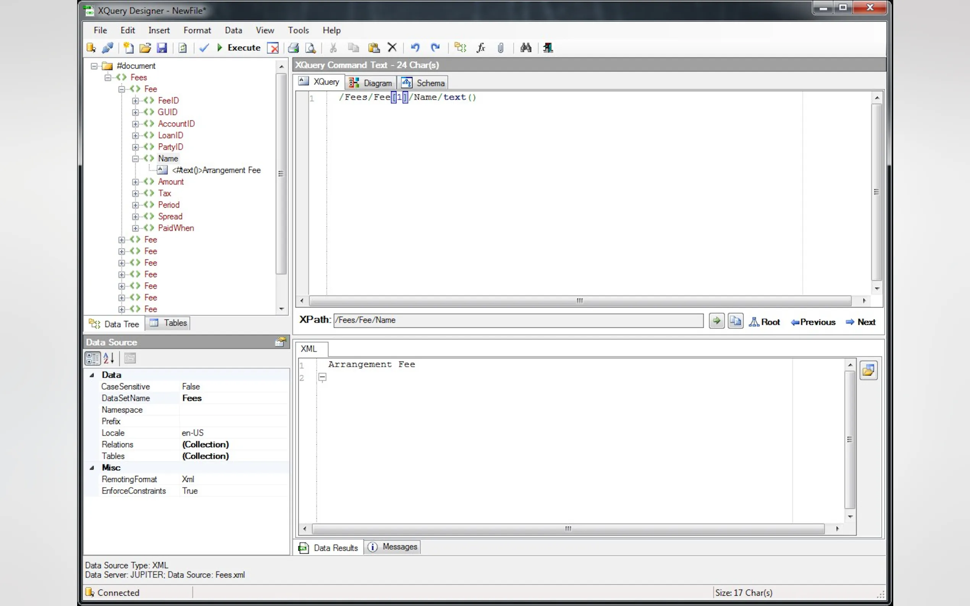Screen dimensions: 970x606
Task: Click the refresh document icon
Action: click(183, 48)
